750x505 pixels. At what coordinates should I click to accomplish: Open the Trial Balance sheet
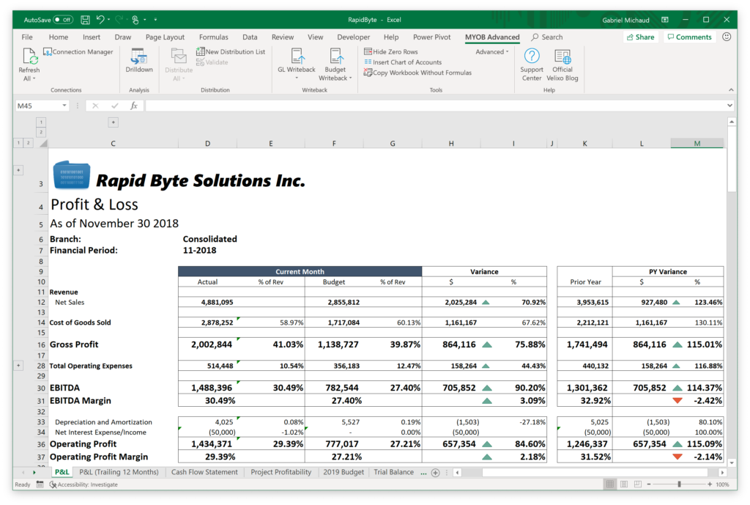[393, 472]
